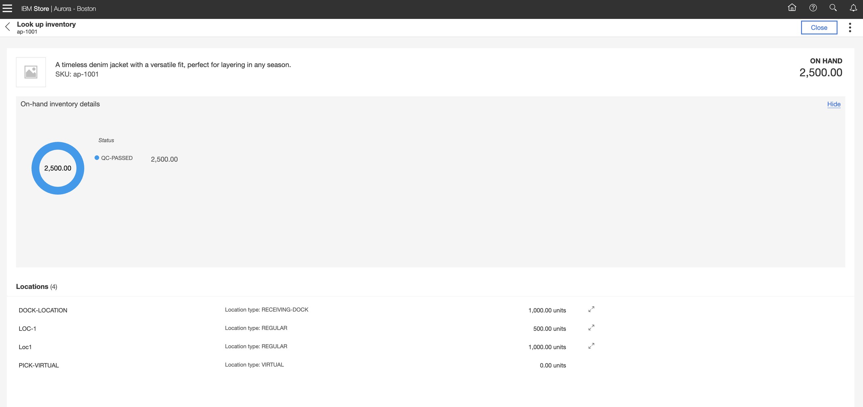Click the back arrow beside Look up inventory
Screen dimensions: 863x407
pos(8,27)
